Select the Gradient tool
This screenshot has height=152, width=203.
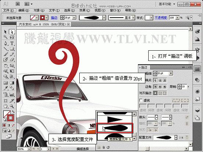12,83
